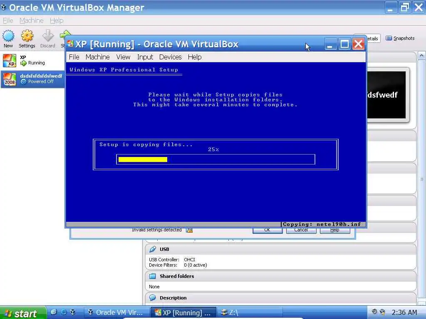The height and width of the screenshot is (319, 426).
Task: Click the Powered Off status icon
Action: click(x=24, y=81)
